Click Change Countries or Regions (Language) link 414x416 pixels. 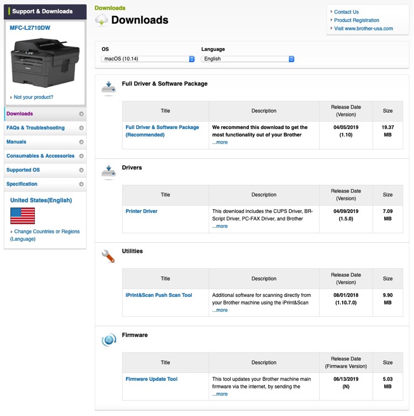point(45,235)
